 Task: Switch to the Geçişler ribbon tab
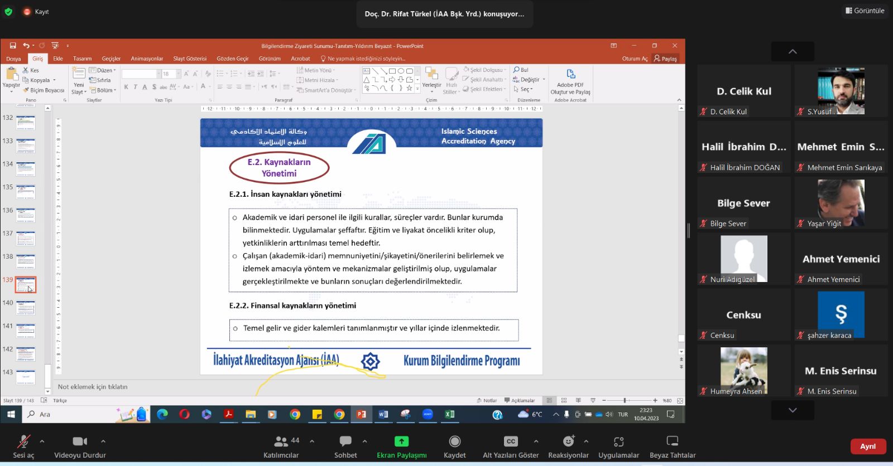click(x=111, y=59)
